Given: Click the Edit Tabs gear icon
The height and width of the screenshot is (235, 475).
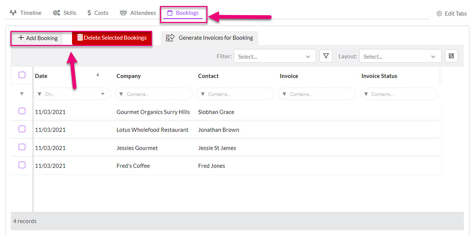Looking at the screenshot, I should coord(439,13).
